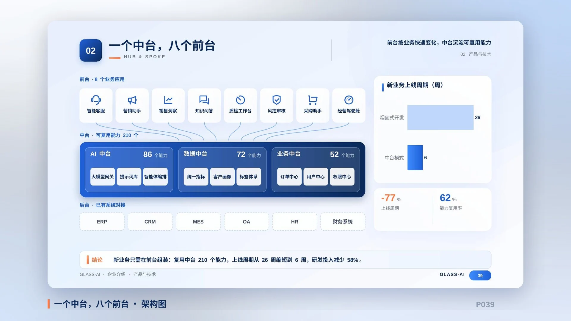Select the 智能体编排 chip
This screenshot has height=321, width=571.
coord(155,177)
